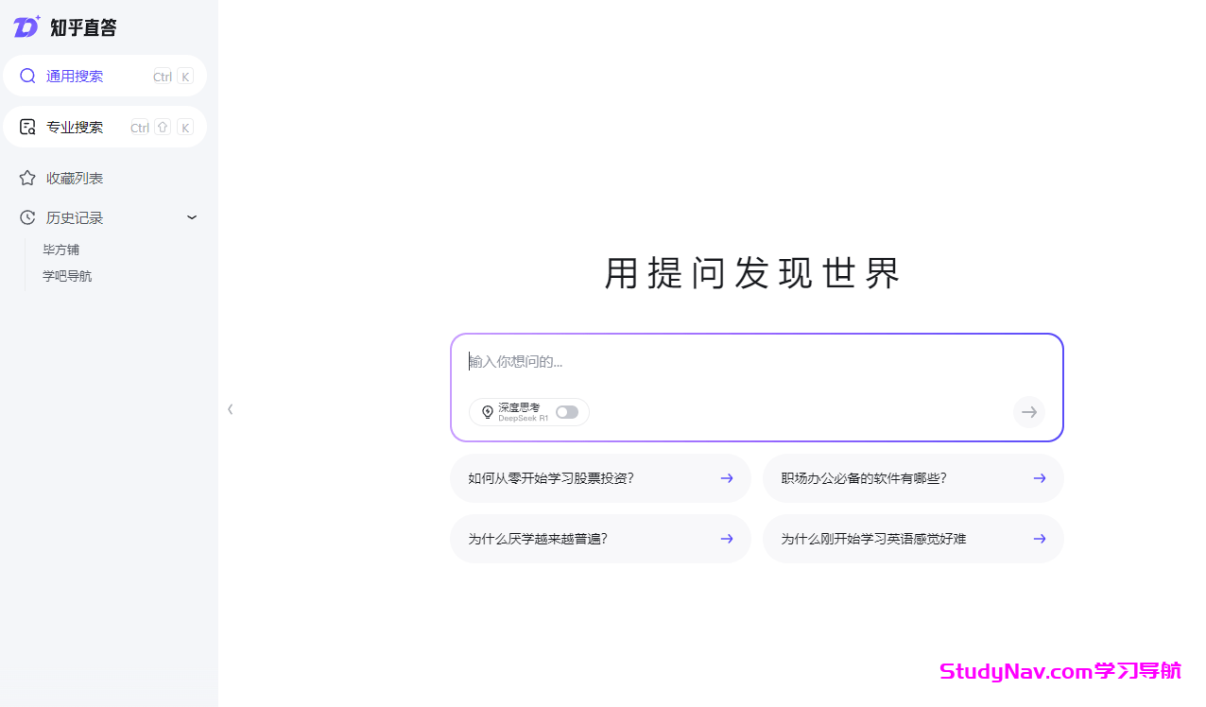Click the 知乎直答 logo icon
Screen dimensions: 1206x707
click(26, 27)
